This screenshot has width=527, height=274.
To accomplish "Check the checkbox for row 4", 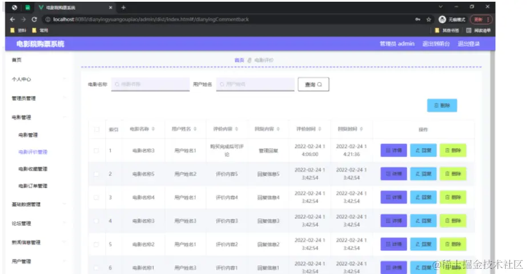I will point(96,221).
